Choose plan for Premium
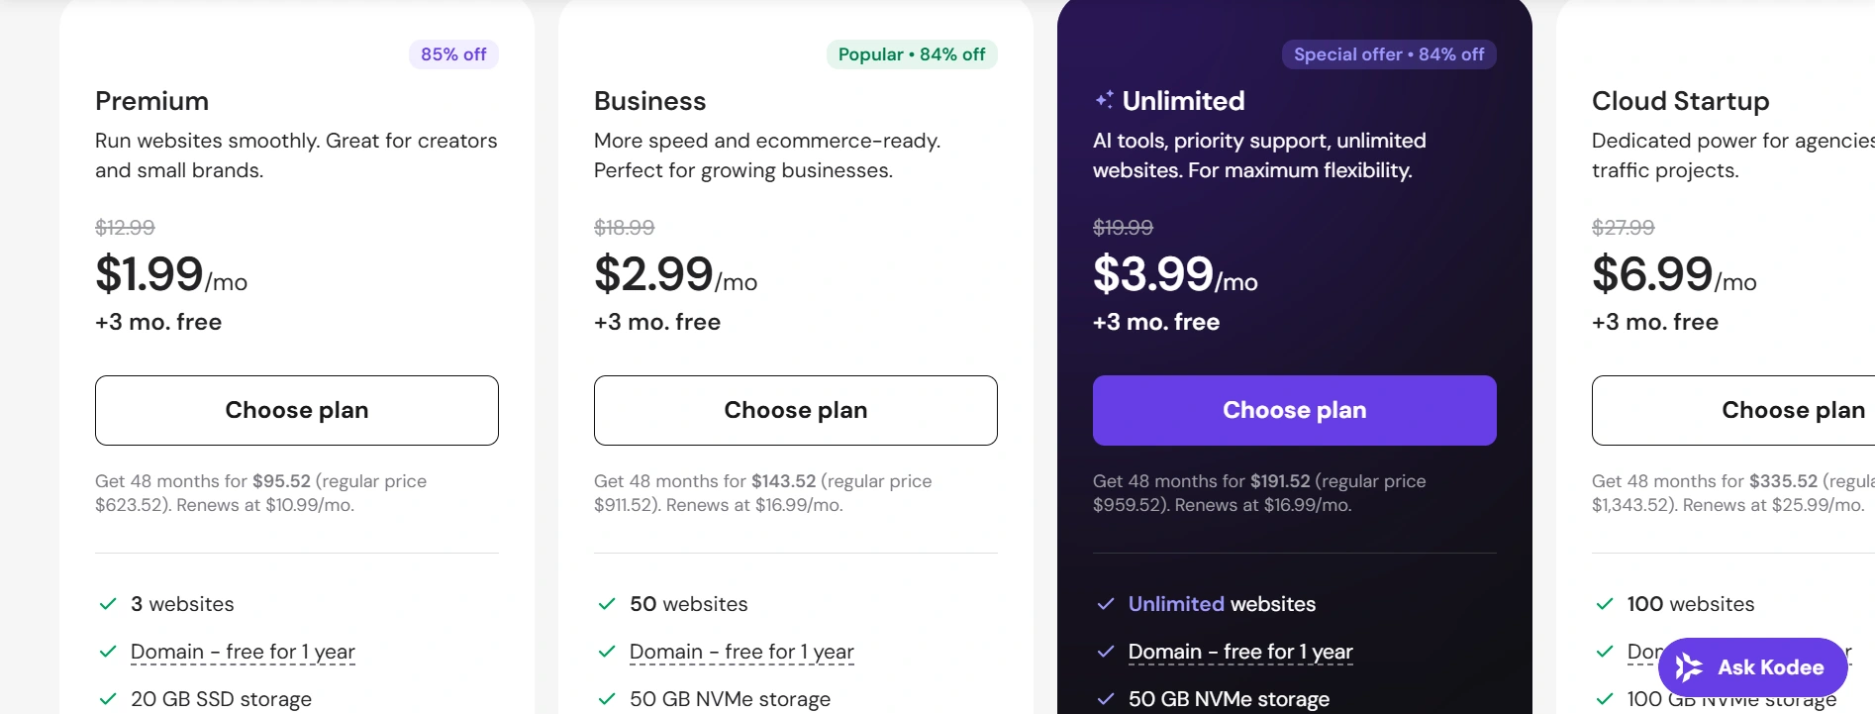Screen dimensions: 1875x714 point(296,410)
